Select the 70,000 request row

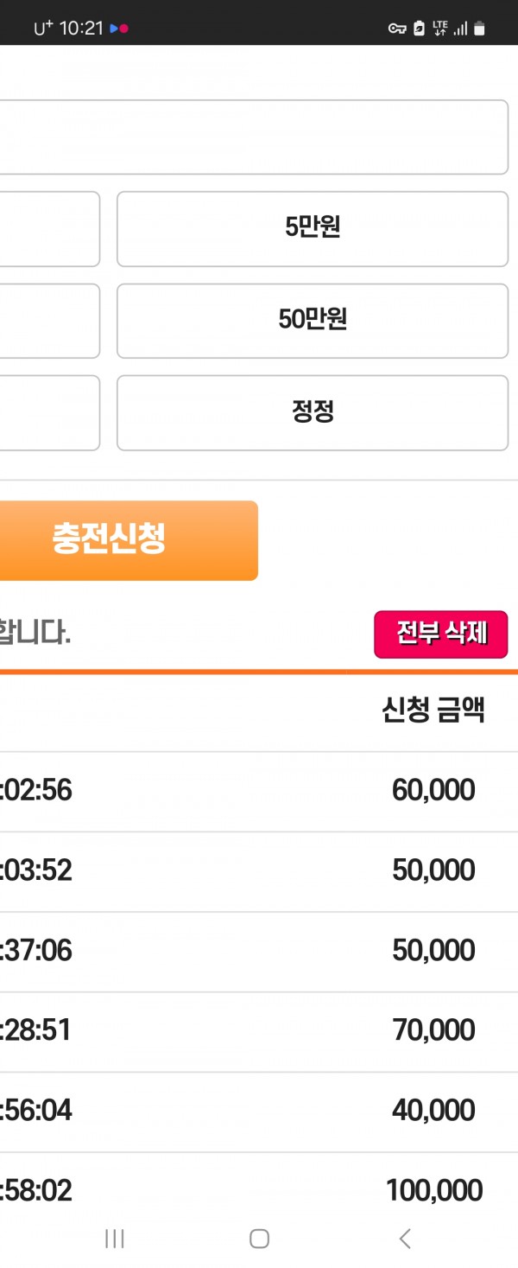click(x=259, y=1031)
